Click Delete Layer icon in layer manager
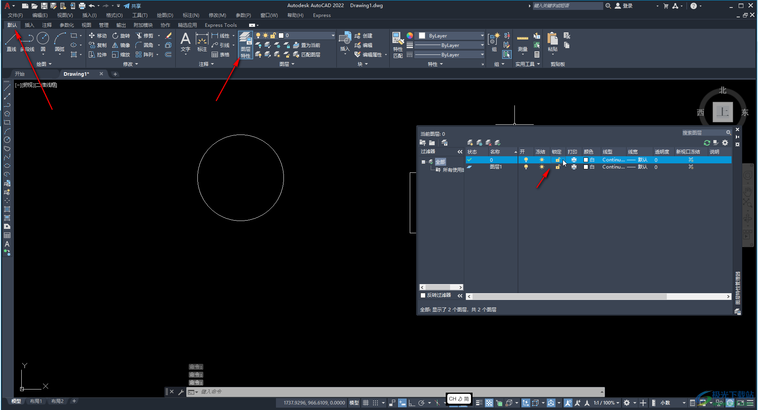Image resolution: width=758 pixels, height=410 pixels. coord(488,142)
